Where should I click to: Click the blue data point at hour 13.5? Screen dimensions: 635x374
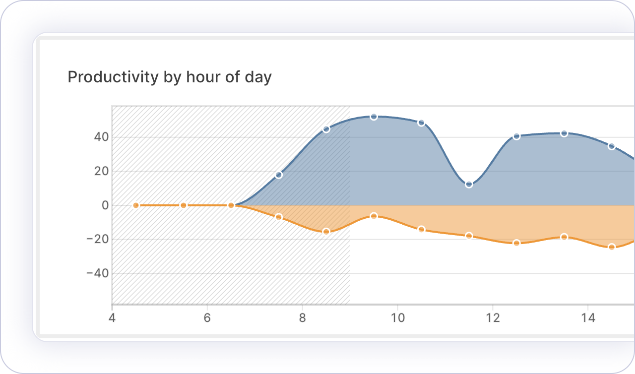click(564, 133)
